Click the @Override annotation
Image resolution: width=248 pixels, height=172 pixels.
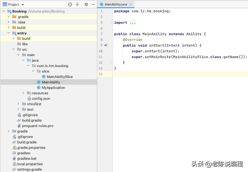pyautogui.click(x=132, y=40)
